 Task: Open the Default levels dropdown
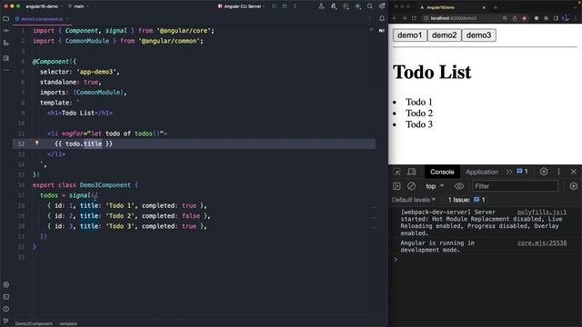coord(414,200)
